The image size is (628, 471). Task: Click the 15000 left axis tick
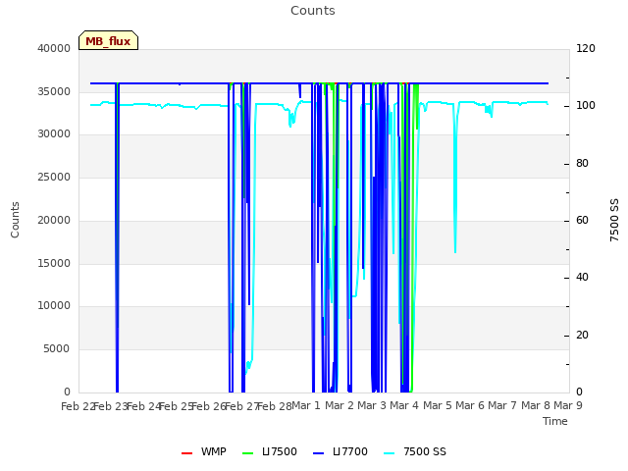click(54, 264)
